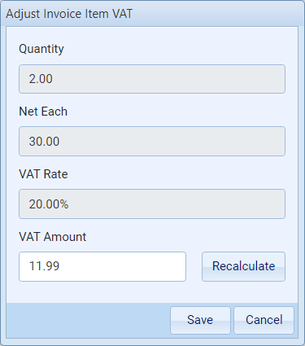Click the disabled VAT Rate field

152,204
